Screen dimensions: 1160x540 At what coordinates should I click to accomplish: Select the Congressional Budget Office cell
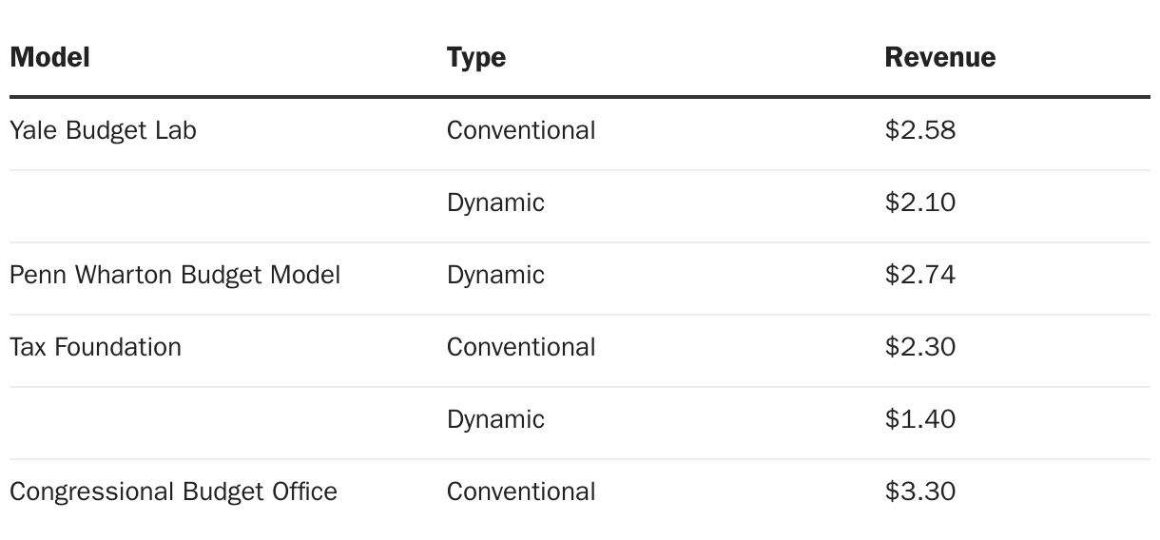173,492
